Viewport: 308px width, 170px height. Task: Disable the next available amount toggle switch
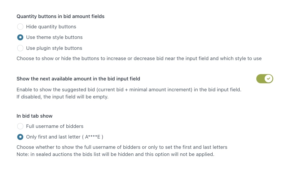265,79
